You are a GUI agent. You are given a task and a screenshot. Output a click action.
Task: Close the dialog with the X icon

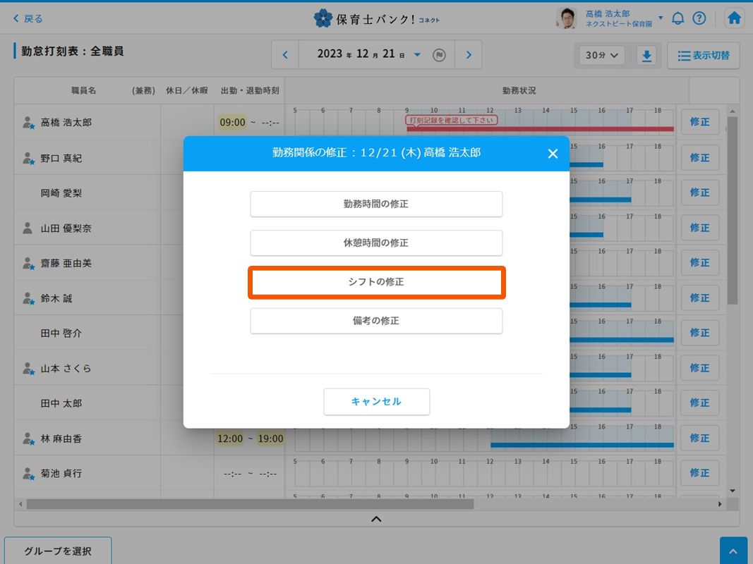[x=553, y=154]
